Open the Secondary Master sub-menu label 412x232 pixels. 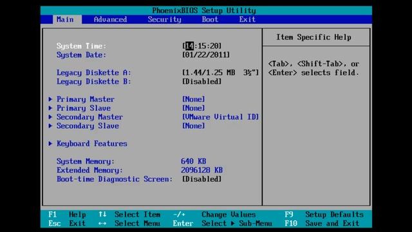click(90, 117)
